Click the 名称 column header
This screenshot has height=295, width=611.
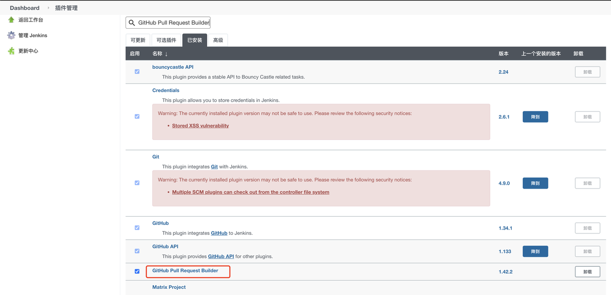point(158,53)
